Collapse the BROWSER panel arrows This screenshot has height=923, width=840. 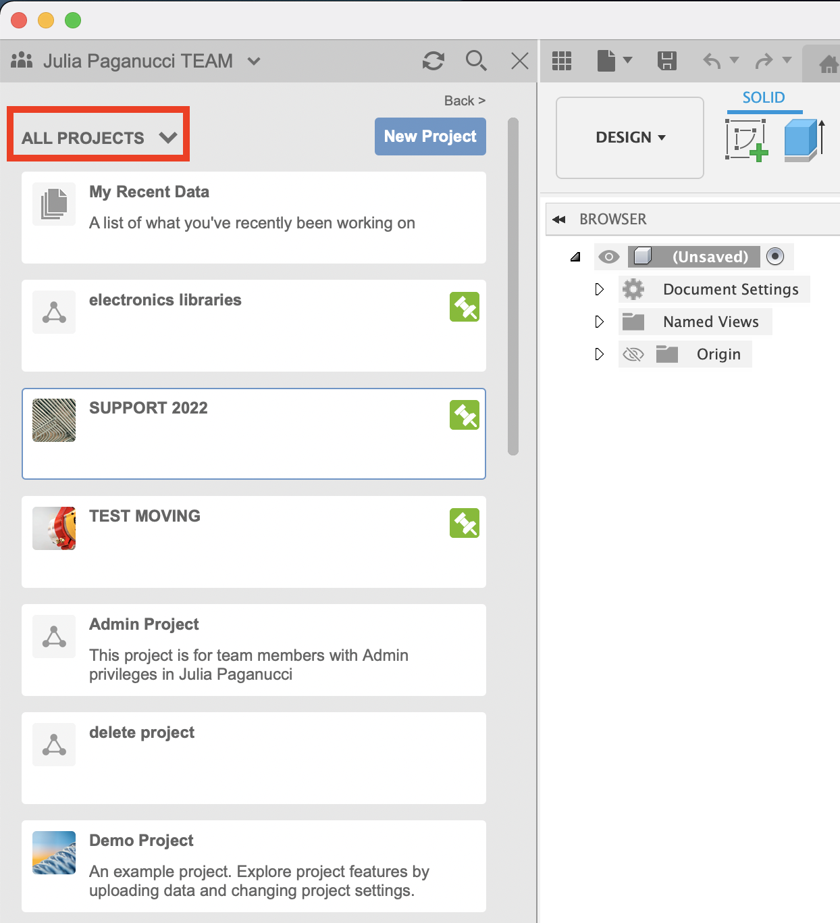tap(559, 220)
